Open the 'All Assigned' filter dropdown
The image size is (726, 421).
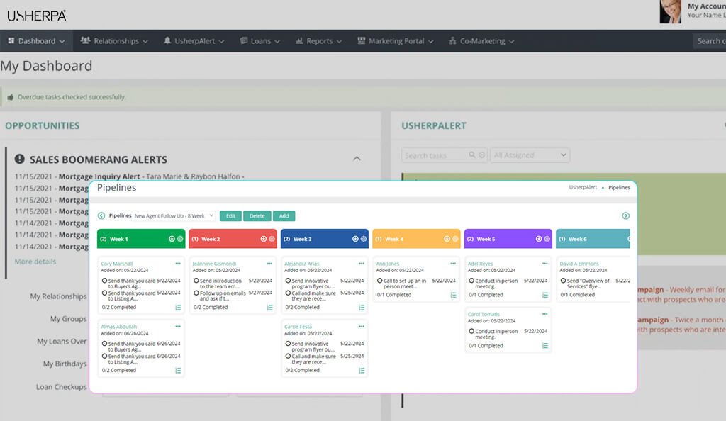(x=530, y=155)
